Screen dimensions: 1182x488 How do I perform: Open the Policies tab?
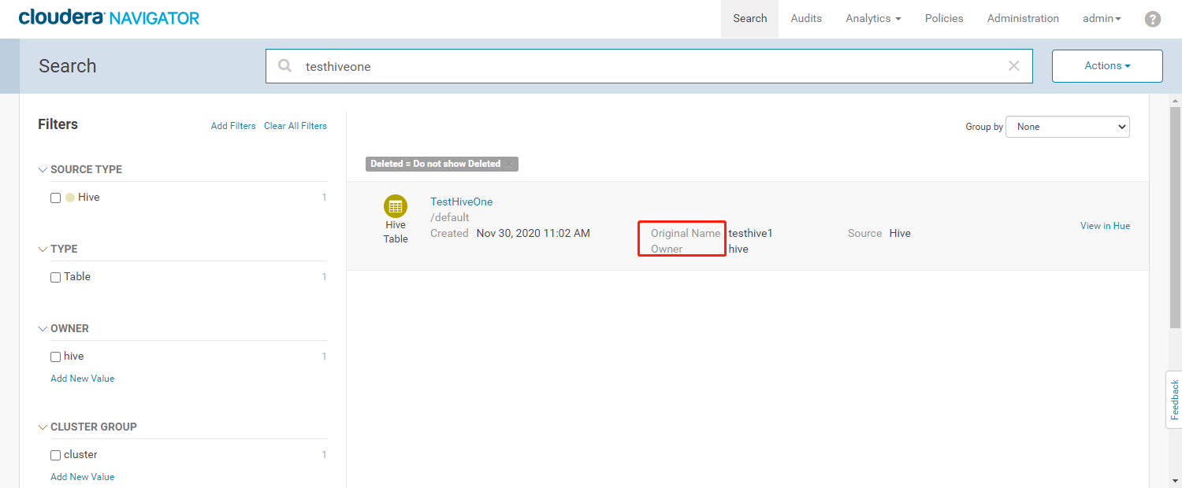click(944, 18)
